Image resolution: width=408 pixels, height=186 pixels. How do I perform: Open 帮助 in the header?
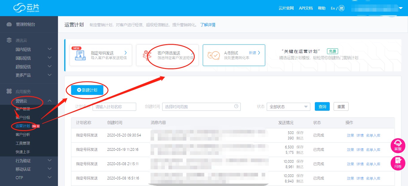pyautogui.click(x=322, y=8)
